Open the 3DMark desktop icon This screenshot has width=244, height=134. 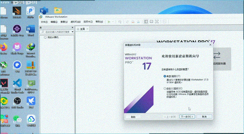click(17, 12)
